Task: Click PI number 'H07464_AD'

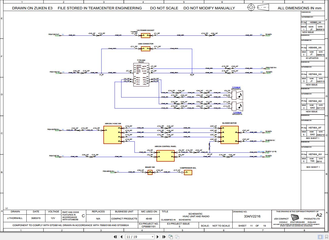Action: click(315, 101)
